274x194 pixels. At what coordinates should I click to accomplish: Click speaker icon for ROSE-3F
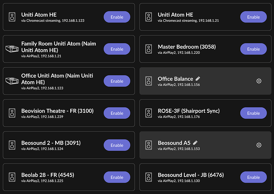point(149,113)
